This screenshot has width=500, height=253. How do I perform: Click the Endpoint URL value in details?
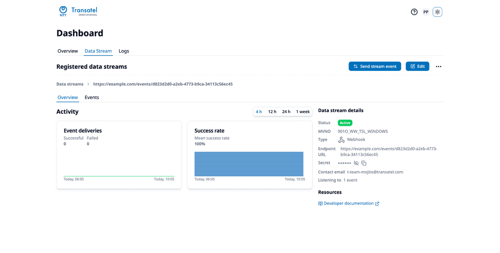pos(389,152)
